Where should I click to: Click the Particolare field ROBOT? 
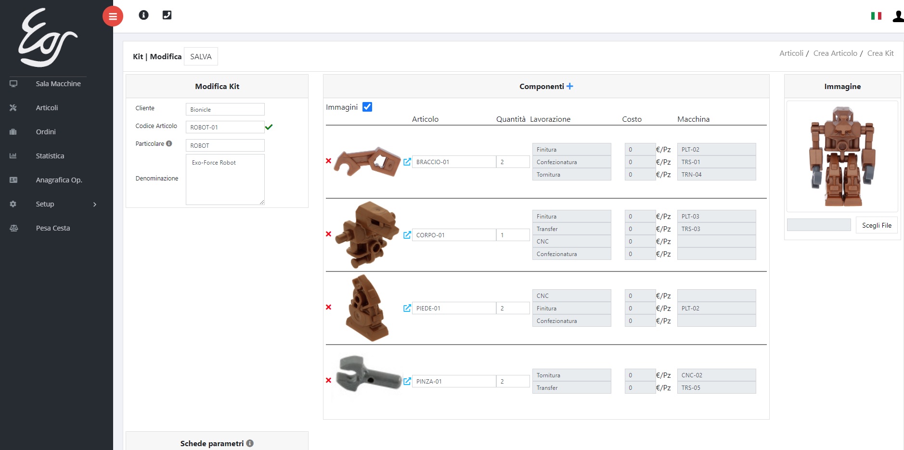tap(225, 145)
